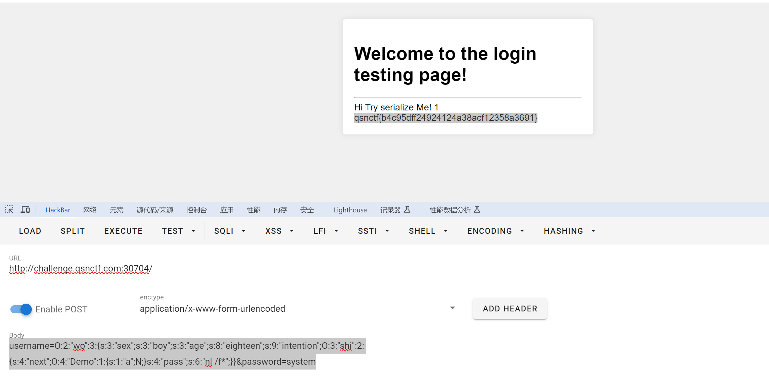Click the highlighted qsnctf flag text

[x=446, y=118]
